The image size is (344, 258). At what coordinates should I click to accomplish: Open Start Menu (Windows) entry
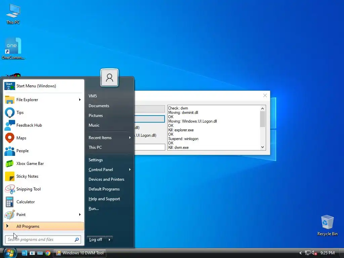(x=44, y=86)
